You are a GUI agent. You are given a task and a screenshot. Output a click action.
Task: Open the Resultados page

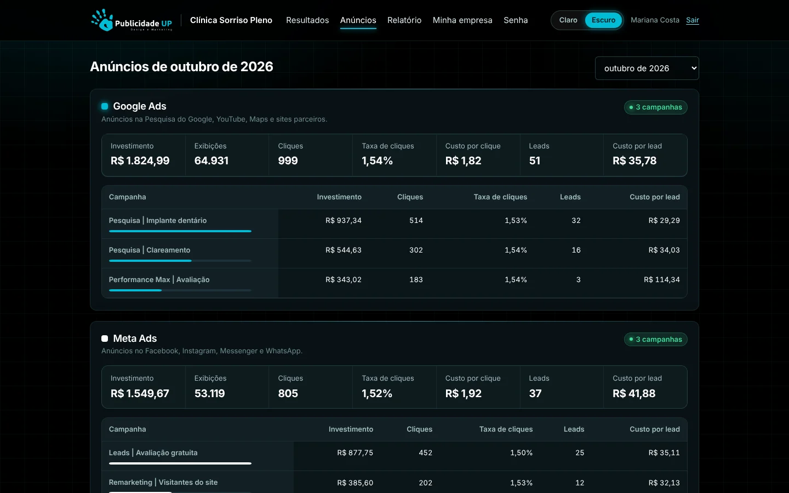(307, 20)
